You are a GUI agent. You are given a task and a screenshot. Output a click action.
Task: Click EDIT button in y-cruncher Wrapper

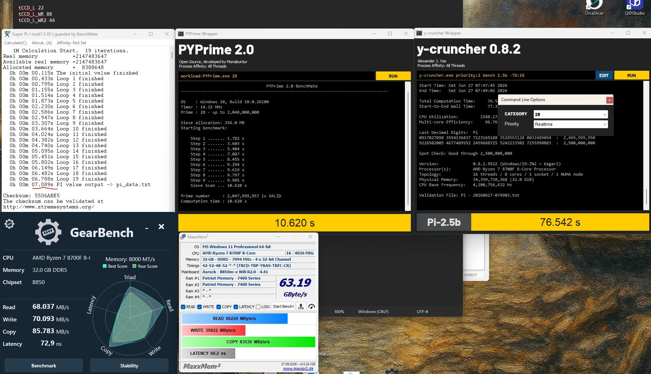(604, 75)
